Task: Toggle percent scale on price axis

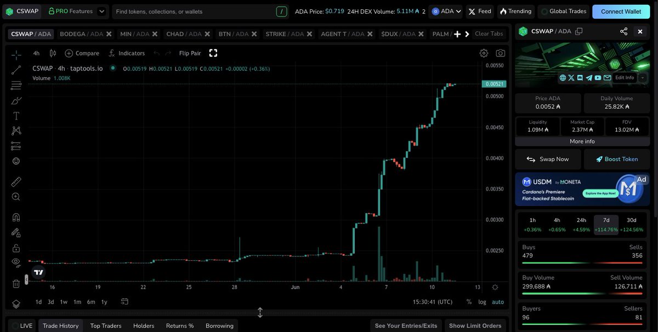Action: 469,302
